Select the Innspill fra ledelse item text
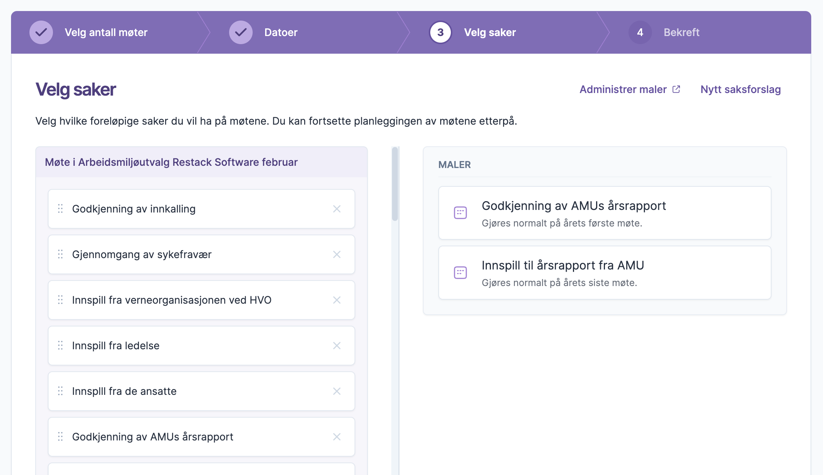Image resolution: width=823 pixels, height=475 pixels. coord(116,346)
